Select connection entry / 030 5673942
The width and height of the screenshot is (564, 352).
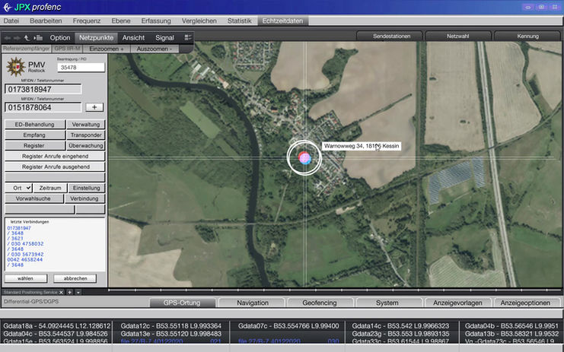click(x=25, y=254)
